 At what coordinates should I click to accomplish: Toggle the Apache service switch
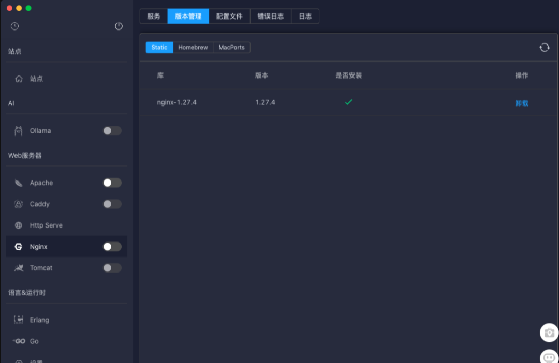point(112,183)
